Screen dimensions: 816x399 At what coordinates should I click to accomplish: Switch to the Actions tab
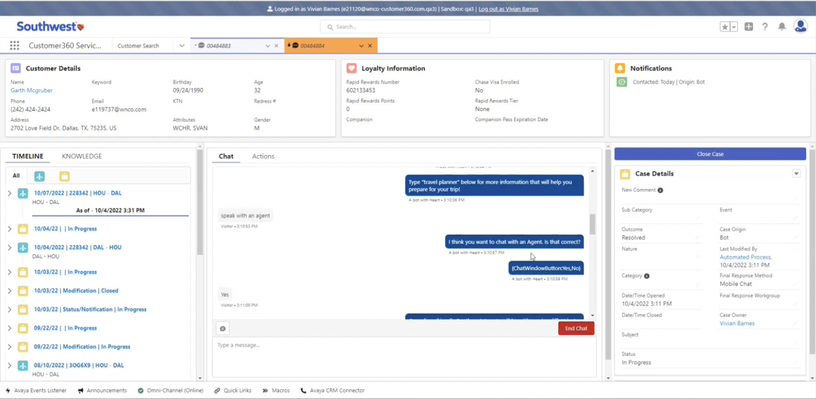tap(263, 156)
